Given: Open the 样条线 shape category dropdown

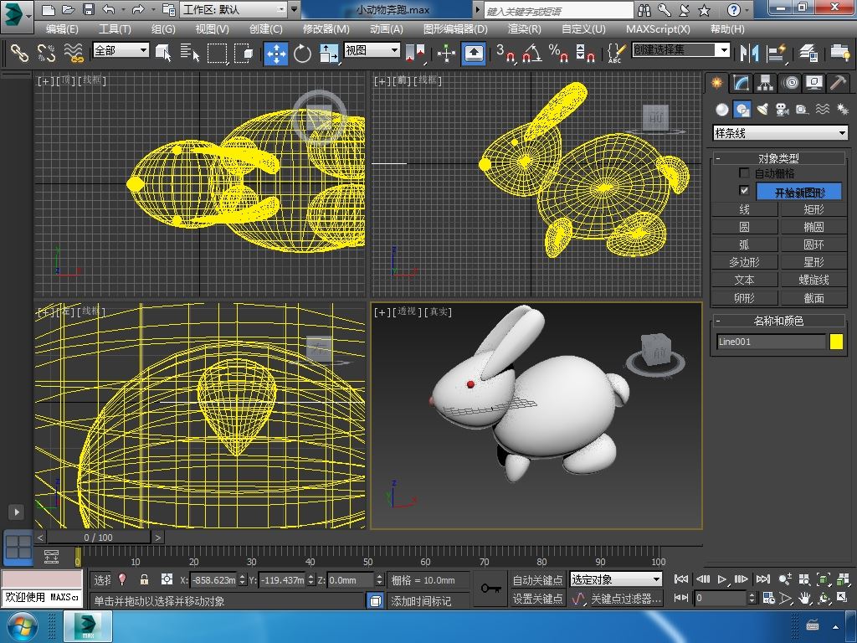Looking at the screenshot, I should point(781,133).
